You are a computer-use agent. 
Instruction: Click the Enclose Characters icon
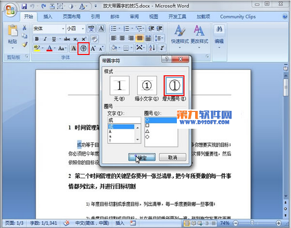tap(84, 48)
